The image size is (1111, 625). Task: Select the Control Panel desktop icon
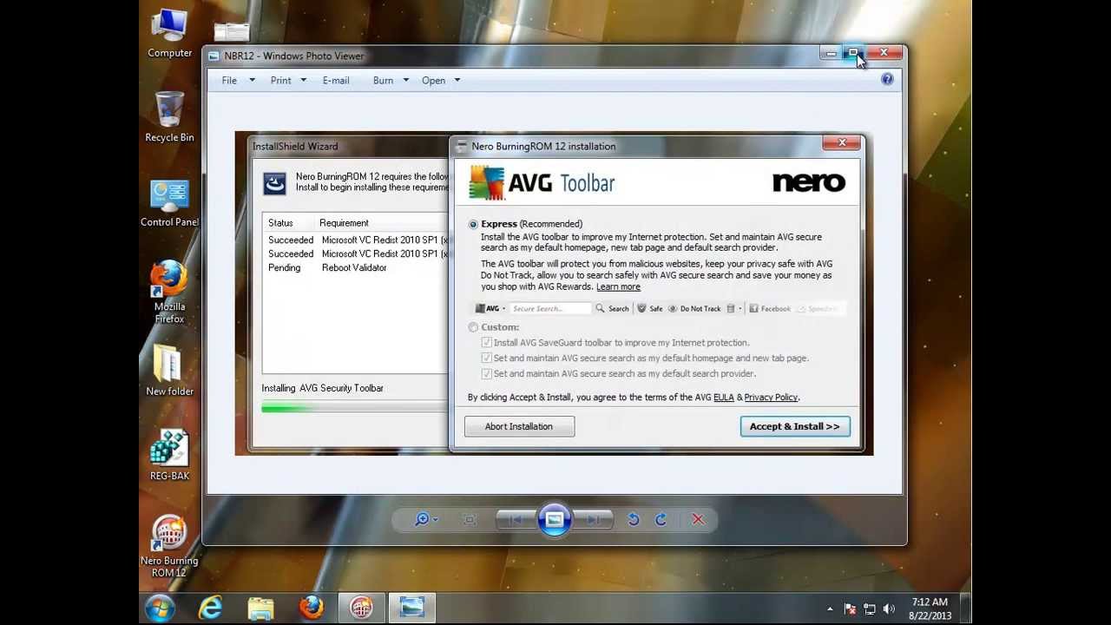(x=169, y=204)
